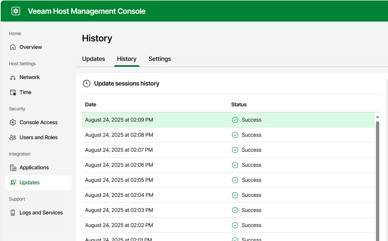The width and height of the screenshot is (388, 241).
Task: Click the success checkmark for 02:02 PM
Action: (x=235, y=225)
